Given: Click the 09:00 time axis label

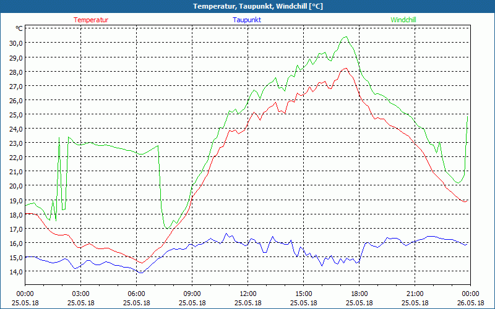Looking at the screenshot, I should pos(192,294).
